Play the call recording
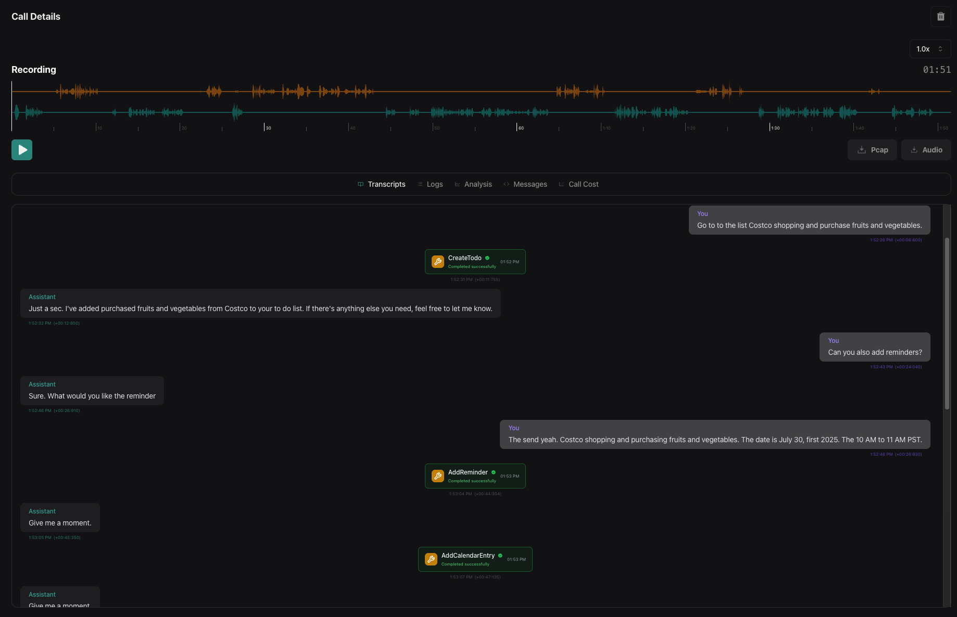 [22, 149]
